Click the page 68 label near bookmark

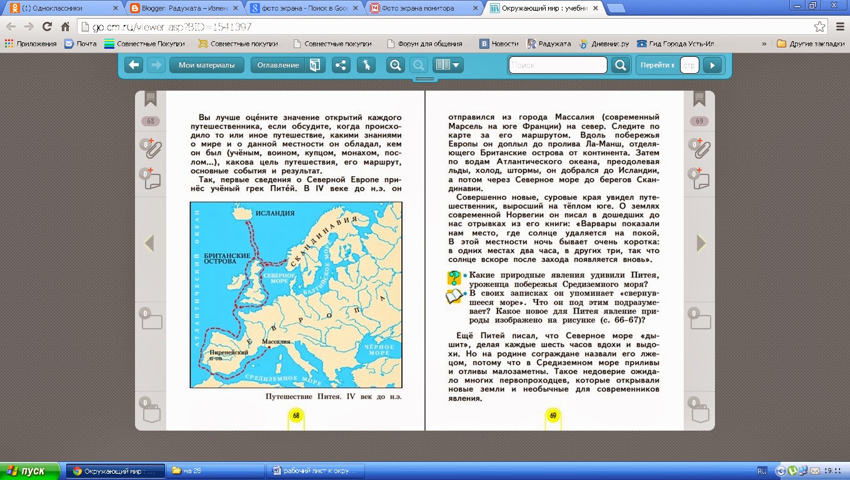[151, 121]
